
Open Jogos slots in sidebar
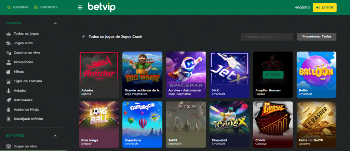[x=23, y=43]
